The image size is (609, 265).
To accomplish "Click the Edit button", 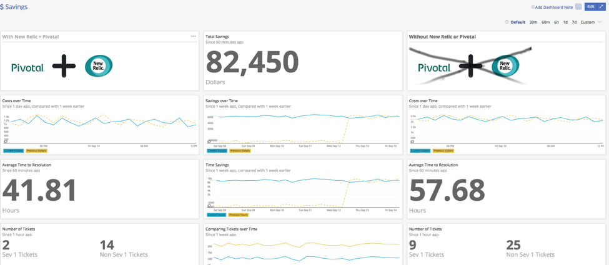I will pyautogui.click(x=590, y=7).
